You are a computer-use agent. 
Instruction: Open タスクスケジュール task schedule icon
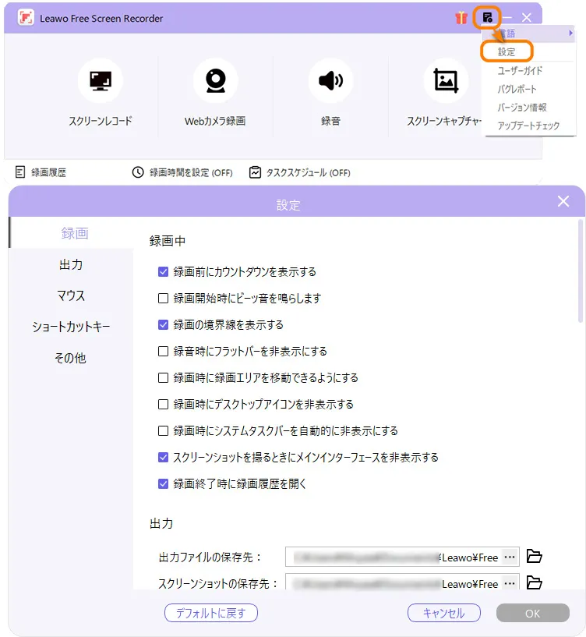pyautogui.click(x=255, y=172)
